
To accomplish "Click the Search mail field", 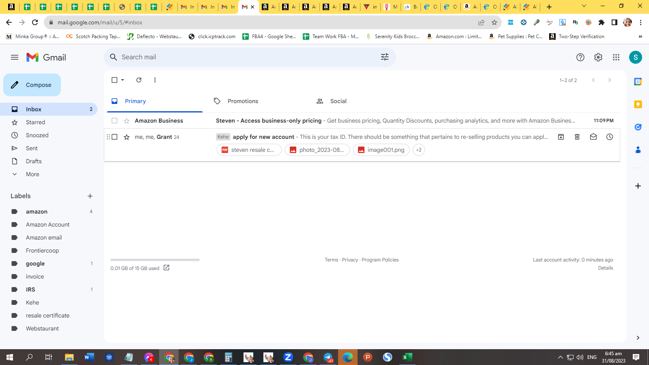I will 250,57.
